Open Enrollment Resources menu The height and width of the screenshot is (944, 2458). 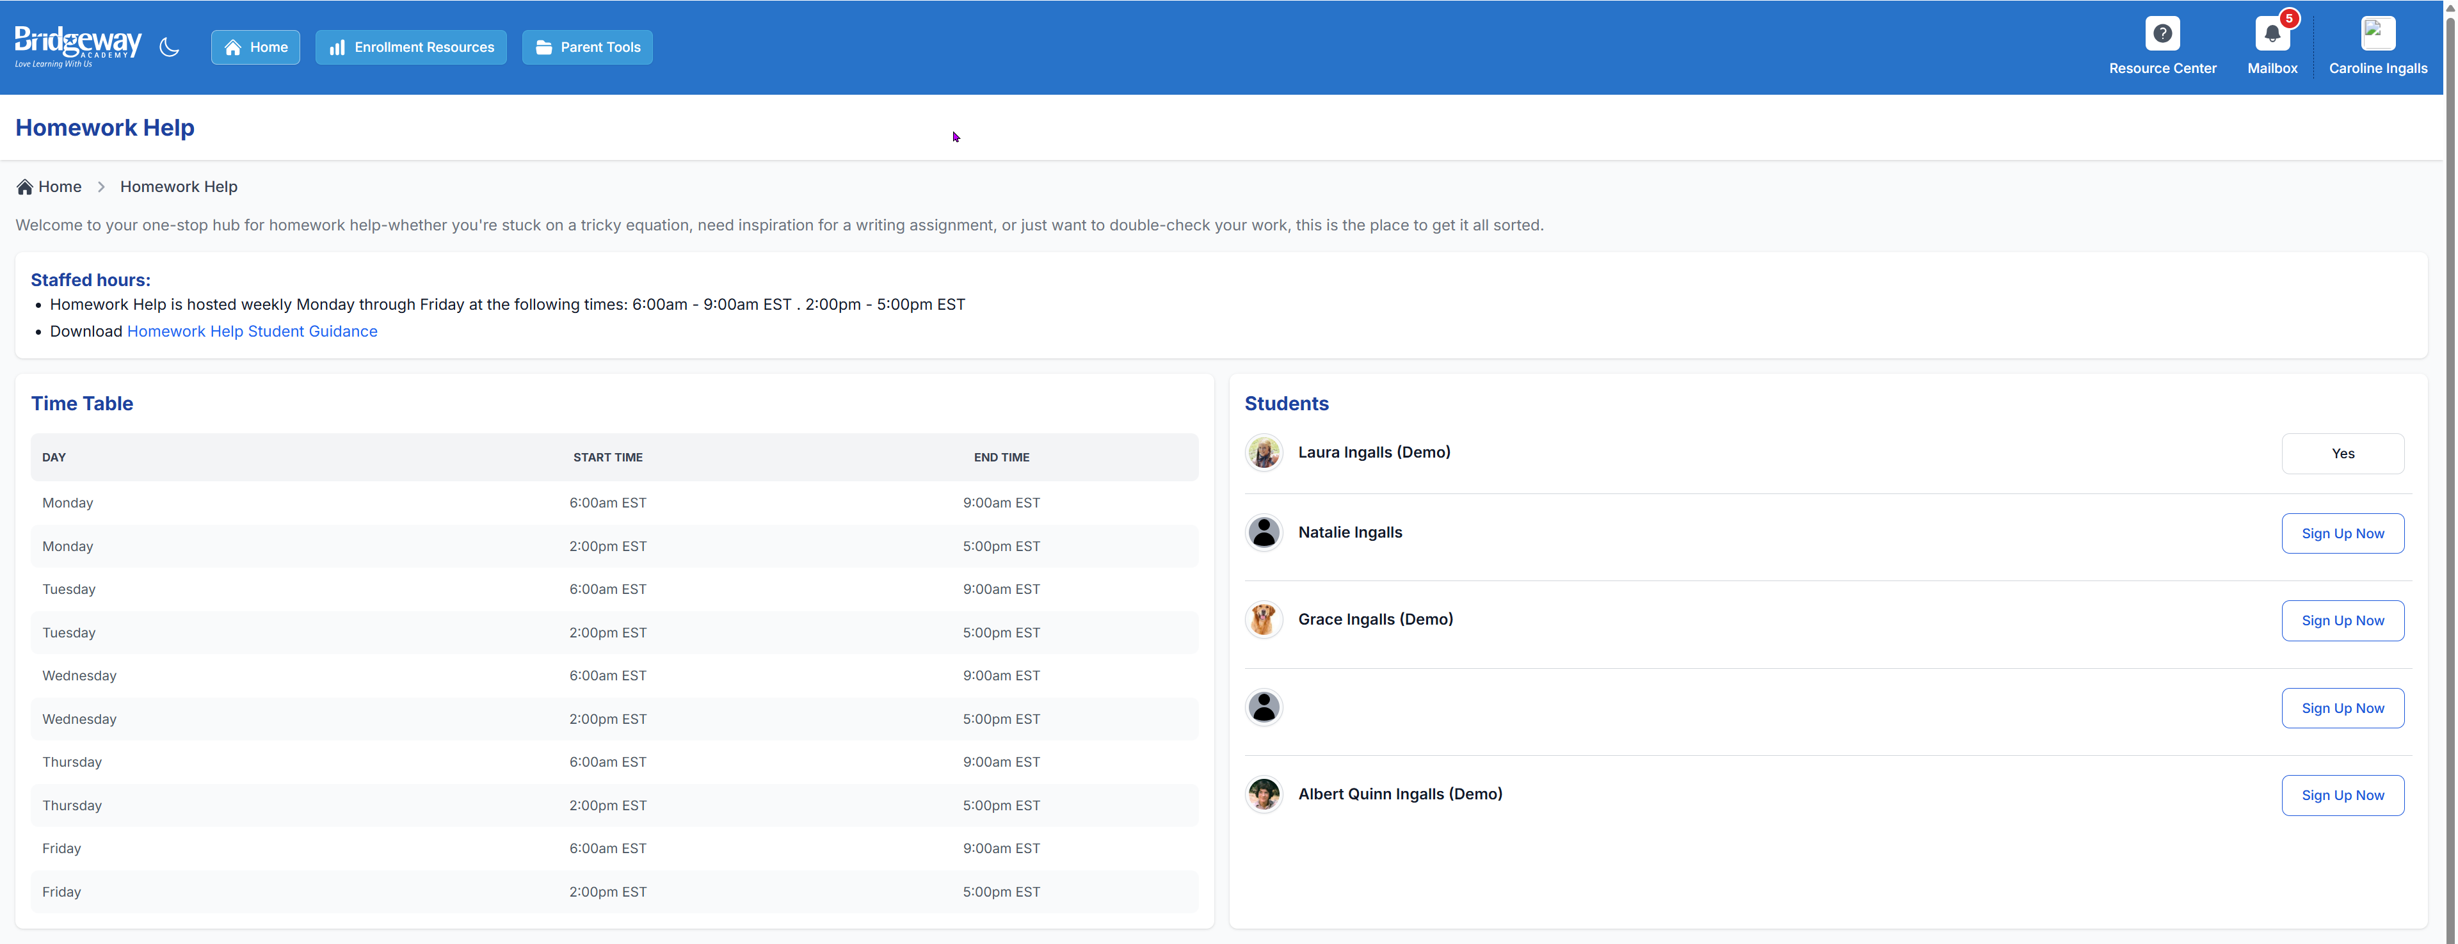tap(410, 47)
